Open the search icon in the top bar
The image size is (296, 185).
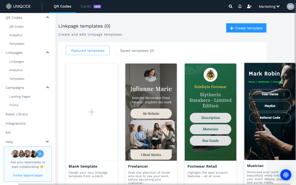[230, 6]
